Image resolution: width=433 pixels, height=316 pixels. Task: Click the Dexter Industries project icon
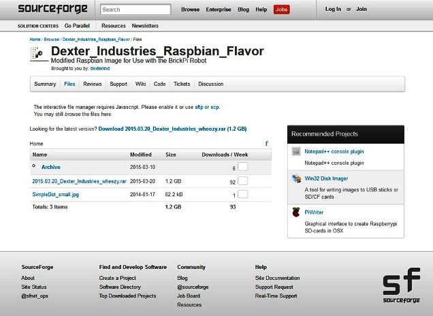38,54
